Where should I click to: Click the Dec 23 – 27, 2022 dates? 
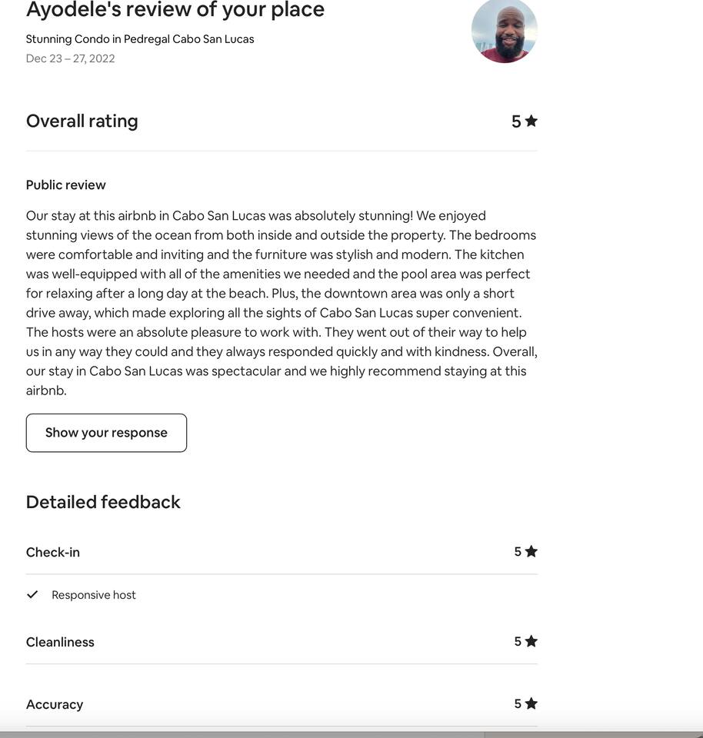71,58
